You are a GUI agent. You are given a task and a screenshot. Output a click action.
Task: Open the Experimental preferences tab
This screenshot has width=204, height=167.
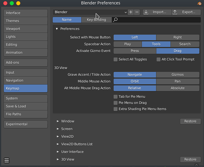pos(26,124)
